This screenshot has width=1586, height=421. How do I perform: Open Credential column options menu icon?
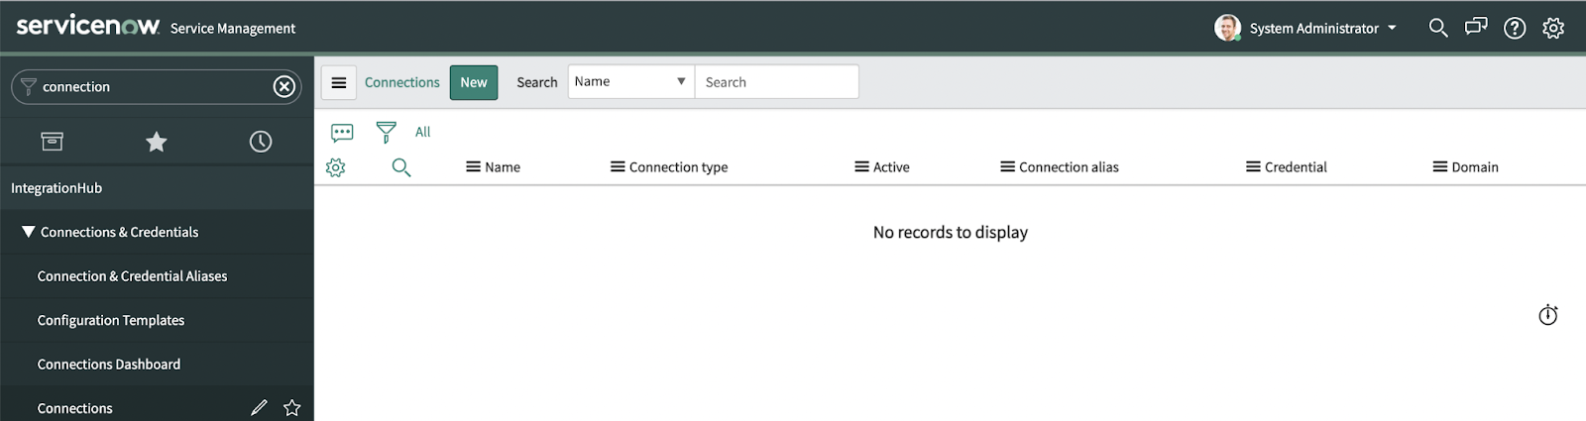pos(1254,167)
